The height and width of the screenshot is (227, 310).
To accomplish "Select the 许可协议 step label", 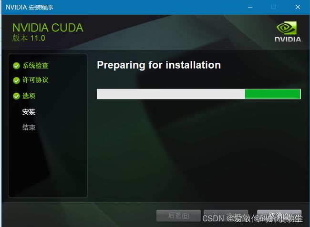I will [35, 80].
